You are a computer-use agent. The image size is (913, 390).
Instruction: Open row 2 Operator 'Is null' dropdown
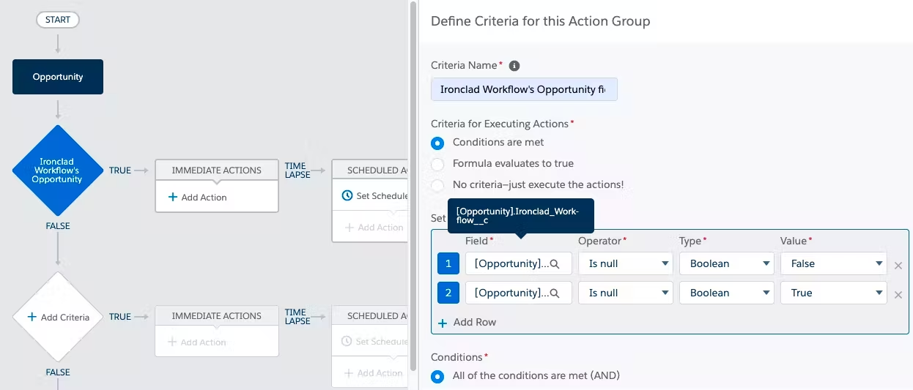click(626, 293)
